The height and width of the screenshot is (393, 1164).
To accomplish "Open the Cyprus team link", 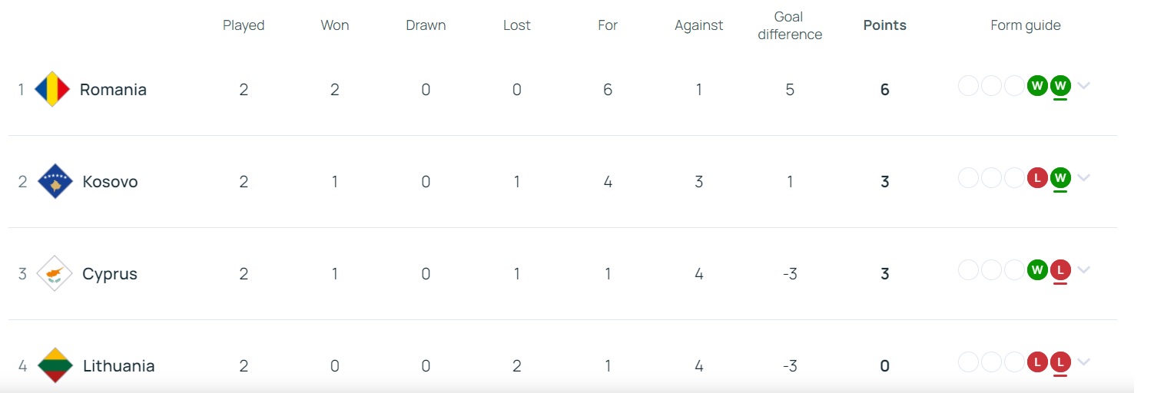I will pyautogui.click(x=110, y=273).
